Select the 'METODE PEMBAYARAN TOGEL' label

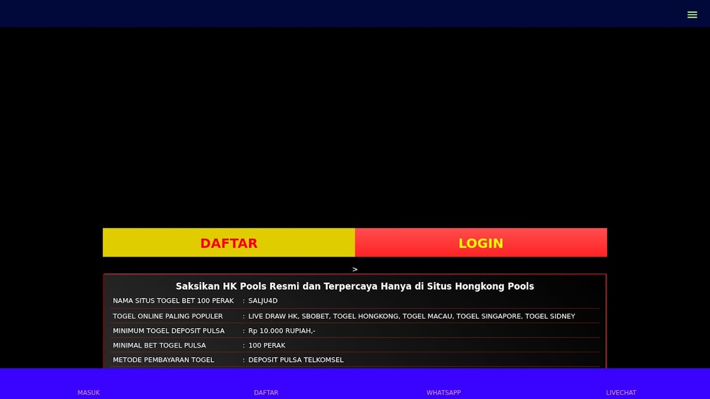point(163,360)
